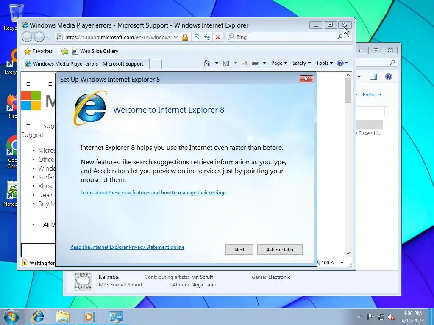Click Explorer window help icon

[x=388, y=77]
